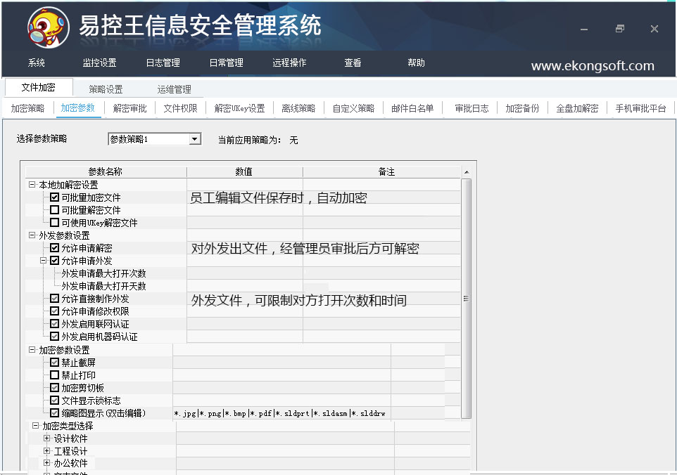Switch to 策略设置 tab
Viewport: 677px width, 475px height.
point(106,89)
